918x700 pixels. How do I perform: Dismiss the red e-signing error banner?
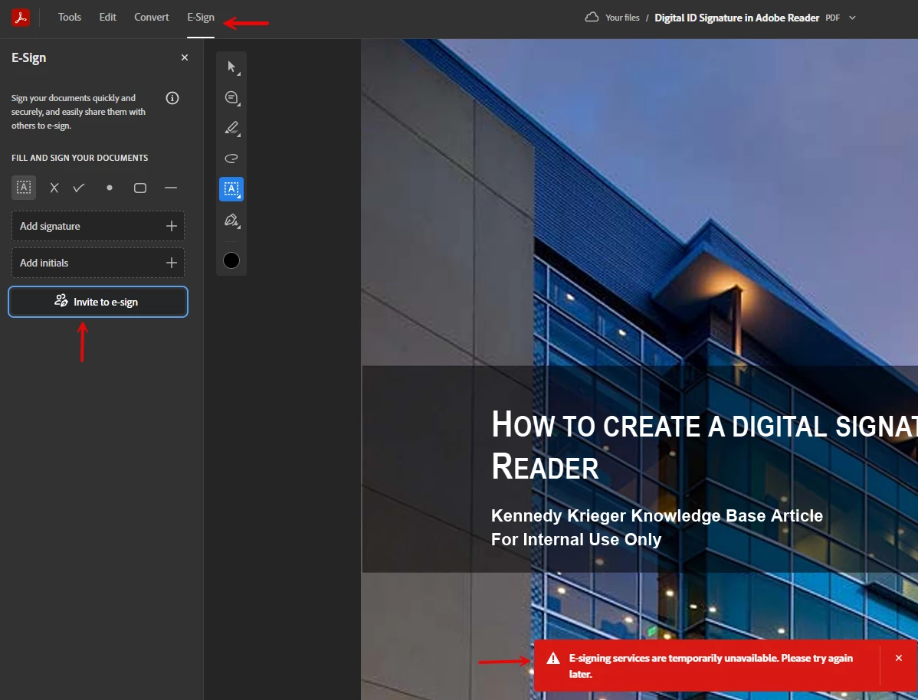pyautogui.click(x=899, y=658)
